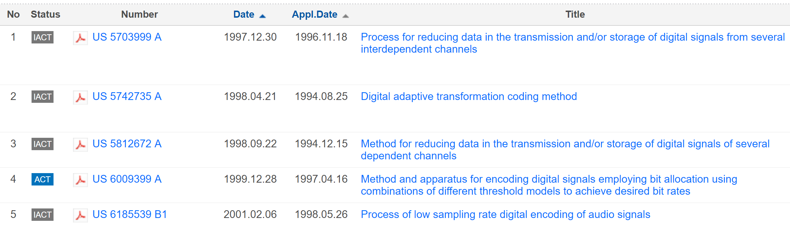Open 'Digital adaptive transformation coding method' title
Viewport: 790px width, 230px height.
click(x=469, y=96)
